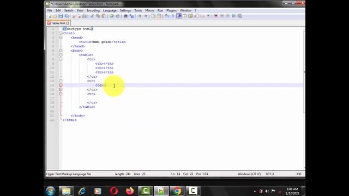Open Firefox from the taskbar

click(130, 191)
